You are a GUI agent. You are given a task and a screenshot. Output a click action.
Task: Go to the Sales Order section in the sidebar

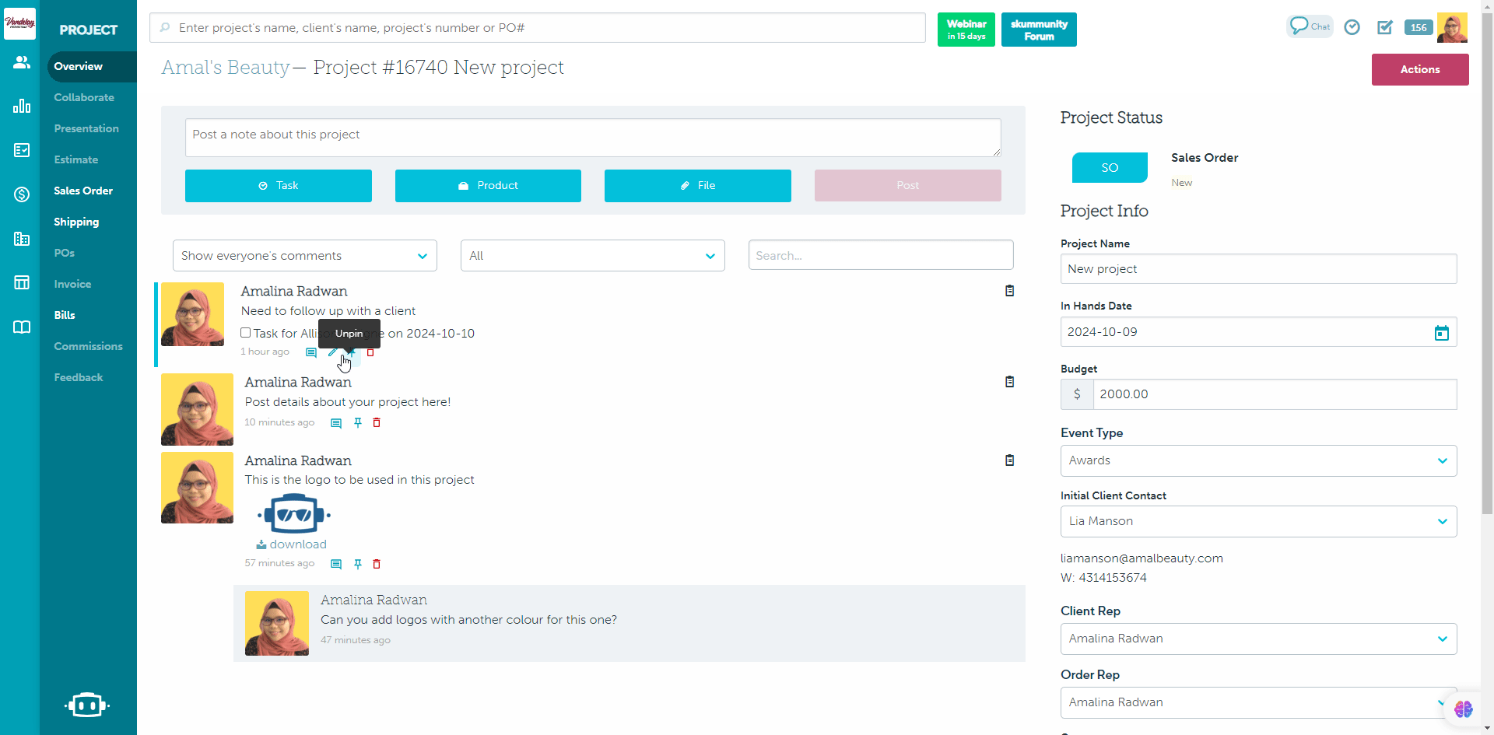[x=83, y=191]
